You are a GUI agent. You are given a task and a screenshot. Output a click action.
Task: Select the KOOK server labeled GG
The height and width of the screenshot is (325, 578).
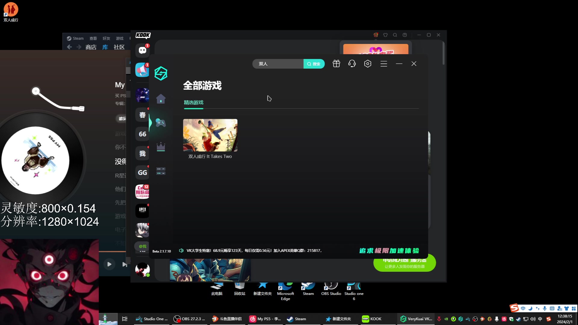tap(142, 172)
